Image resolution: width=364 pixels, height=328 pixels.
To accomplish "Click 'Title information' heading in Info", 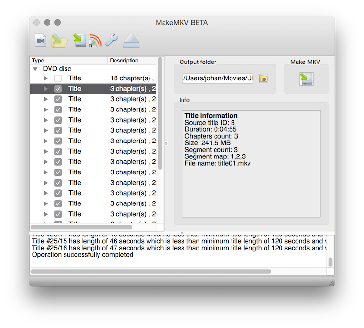I will coord(211,116).
